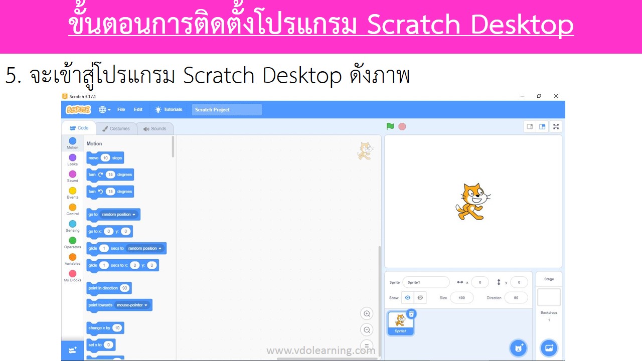642x361 pixels.
Task: Enter full screen stage mode
Action: tap(556, 126)
